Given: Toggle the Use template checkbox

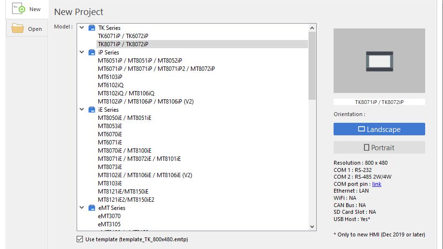Looking at the screenshot, I should (80, 239).
